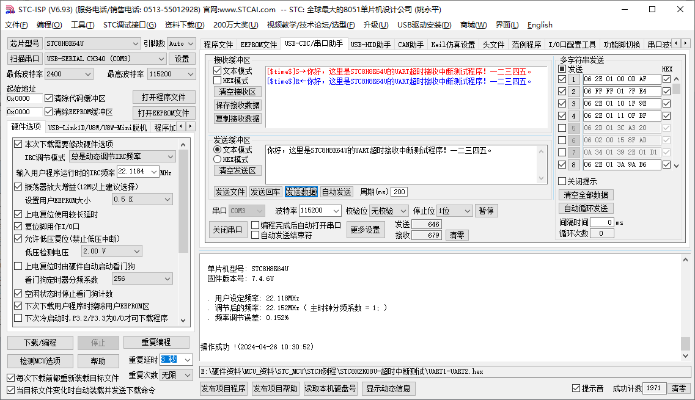
Task: Select 文本模式 radio in send buffer
Action: point(217,149)
